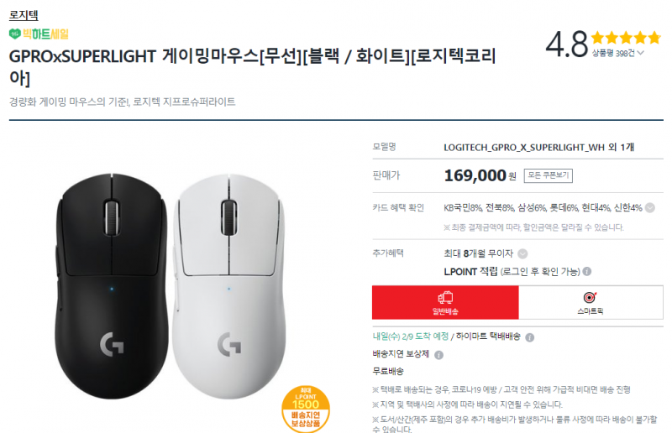This screenshot has width=672, height=433.
Task: Click the white mouse product image
Action: 228,285
